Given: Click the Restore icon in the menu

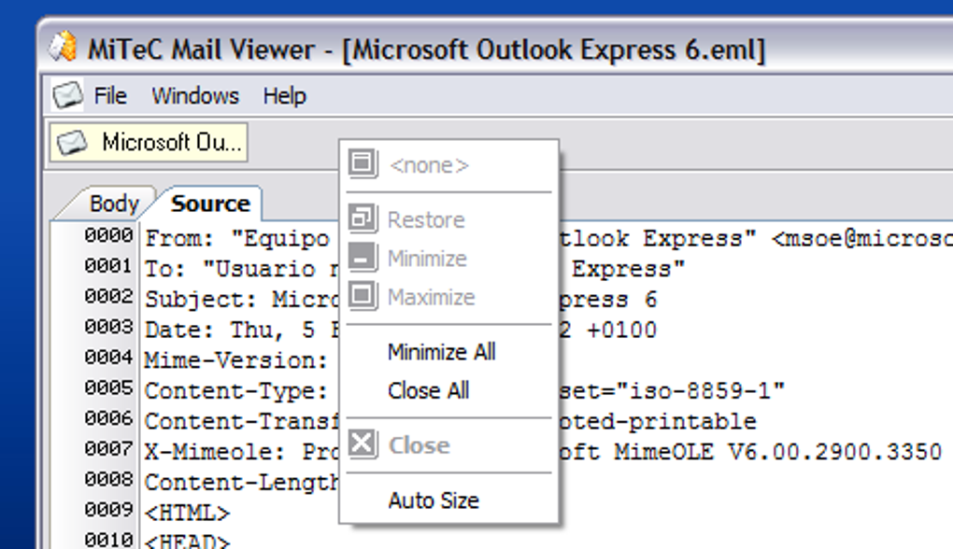Looking at the screenshot, I should [x=363, y=219].
